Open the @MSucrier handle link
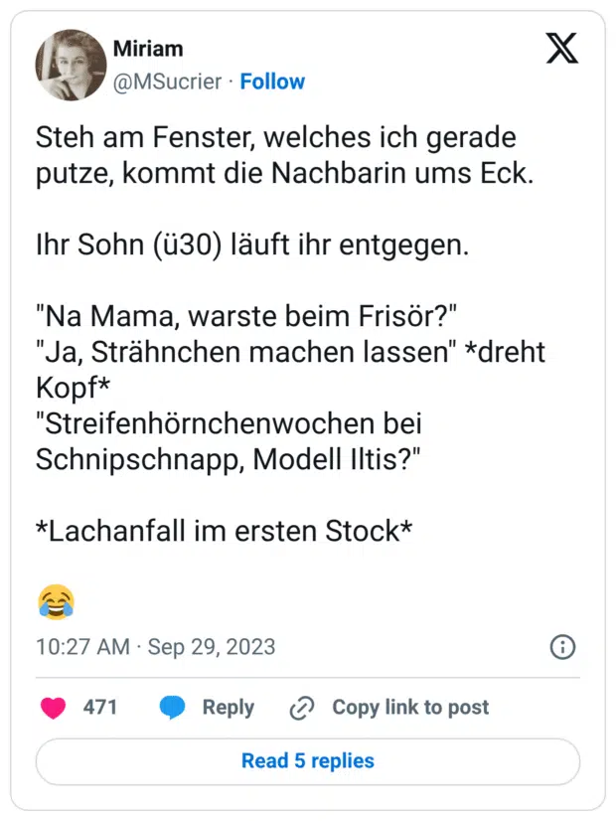 [167, 82]
